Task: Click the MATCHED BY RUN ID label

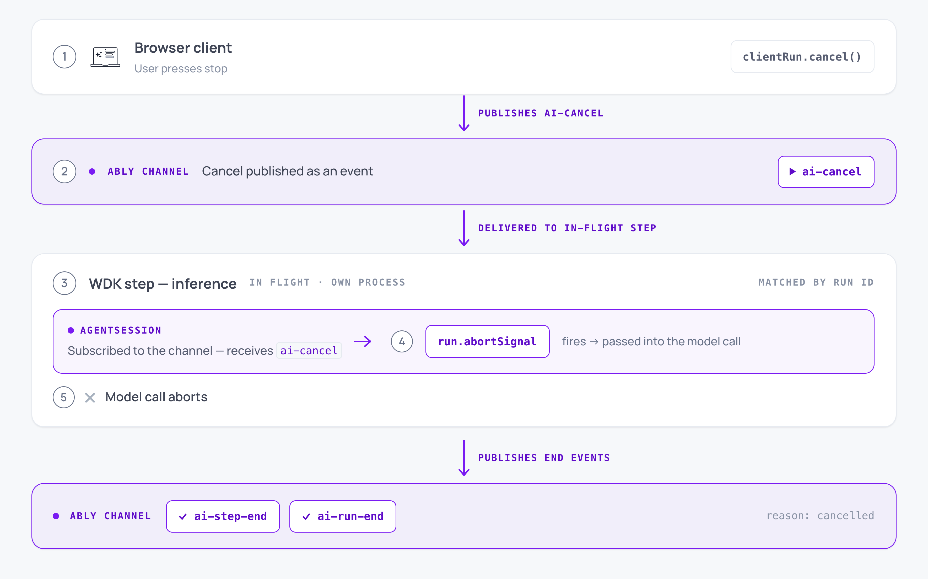Action: point(816,282)
